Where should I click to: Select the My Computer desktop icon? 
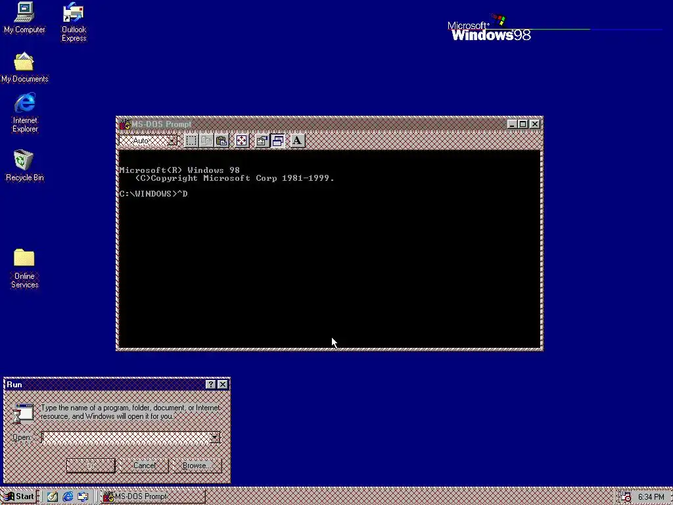pyautogui.click(x=24, y=18)
